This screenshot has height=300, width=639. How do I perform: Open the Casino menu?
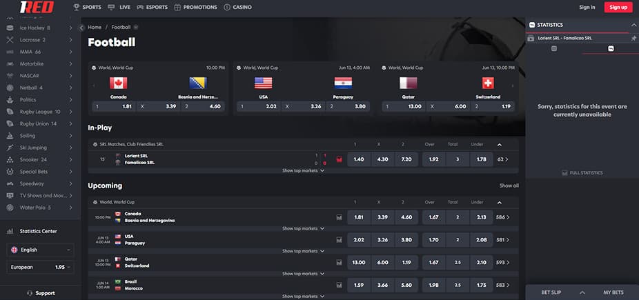point(237,8)
